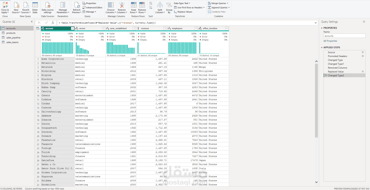This screenshot has width=370, height=190.
Task: Select the Removed Columns step
Action: (345, 68)
